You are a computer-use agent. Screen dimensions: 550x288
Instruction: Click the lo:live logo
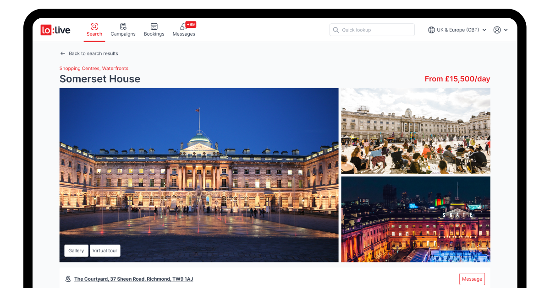[x=55, y=30]
